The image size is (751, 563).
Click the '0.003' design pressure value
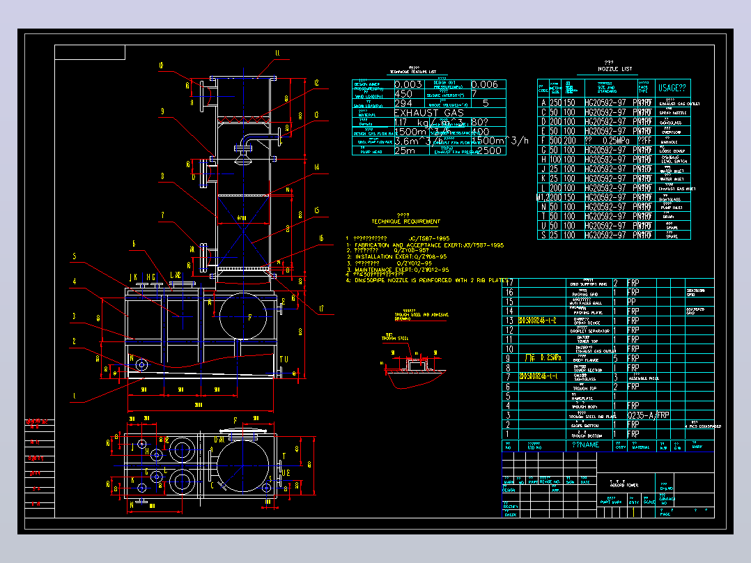408,84
